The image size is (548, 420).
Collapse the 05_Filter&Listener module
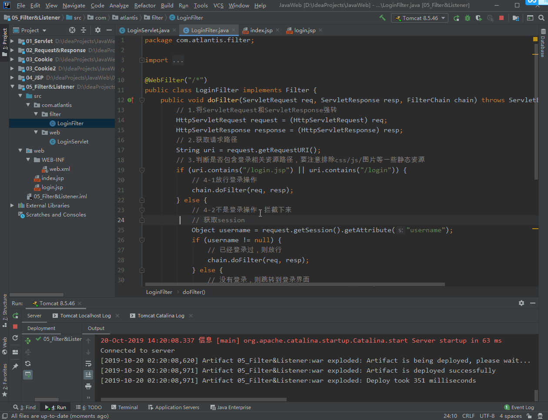click(x=12, y=87)
